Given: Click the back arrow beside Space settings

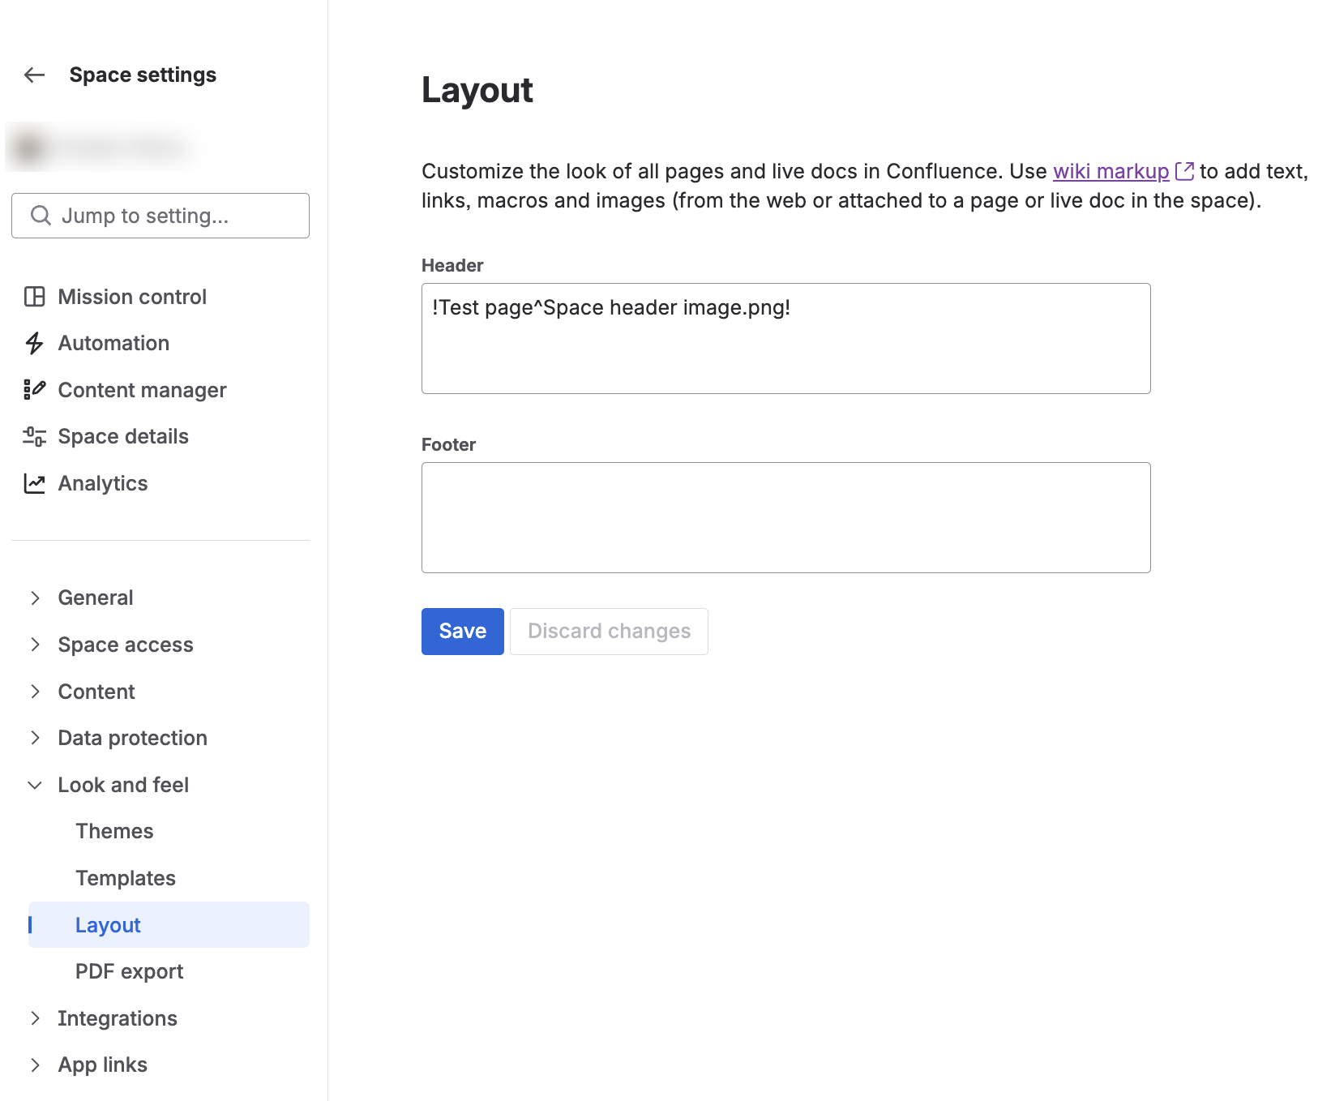Looking at the screenshot, I should tap(34, 75).
